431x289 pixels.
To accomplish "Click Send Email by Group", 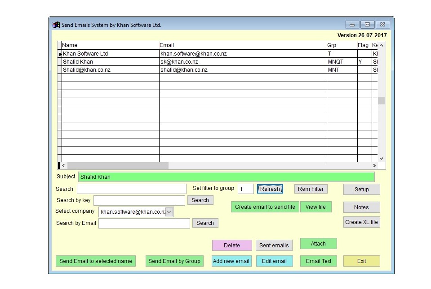I will 174,261.
